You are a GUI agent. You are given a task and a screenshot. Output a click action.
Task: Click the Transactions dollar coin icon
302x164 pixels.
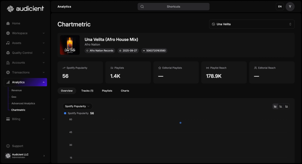click(8, 72)
